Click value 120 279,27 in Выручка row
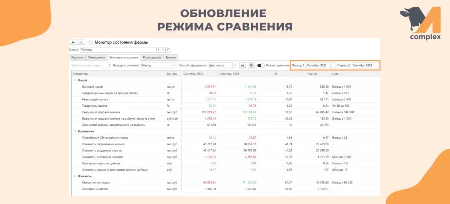 (209, 112)
